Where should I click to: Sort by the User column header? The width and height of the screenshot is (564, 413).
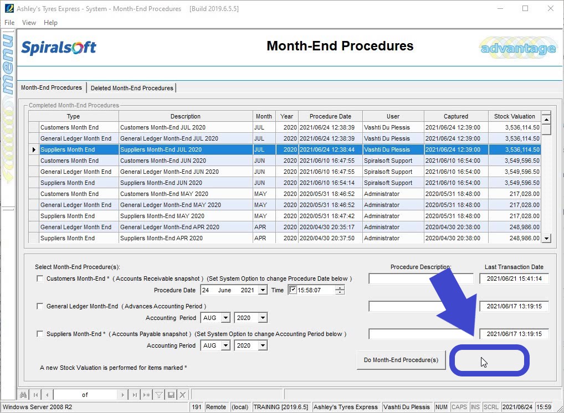point(393,116)
